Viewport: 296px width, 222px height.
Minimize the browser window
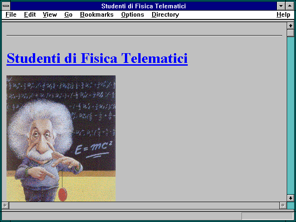click(281, 6)
